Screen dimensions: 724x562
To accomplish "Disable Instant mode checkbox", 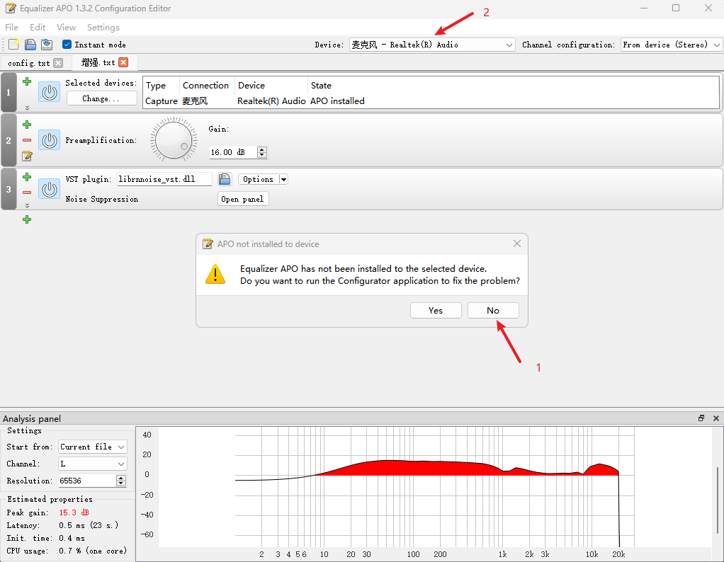I will tap(67, 45).
